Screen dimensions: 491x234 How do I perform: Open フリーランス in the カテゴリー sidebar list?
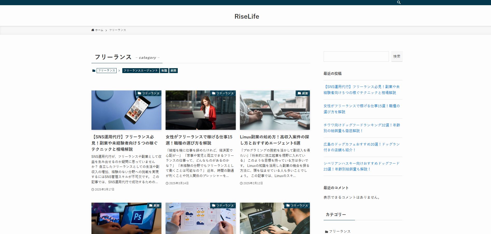[x=339, y=231]
